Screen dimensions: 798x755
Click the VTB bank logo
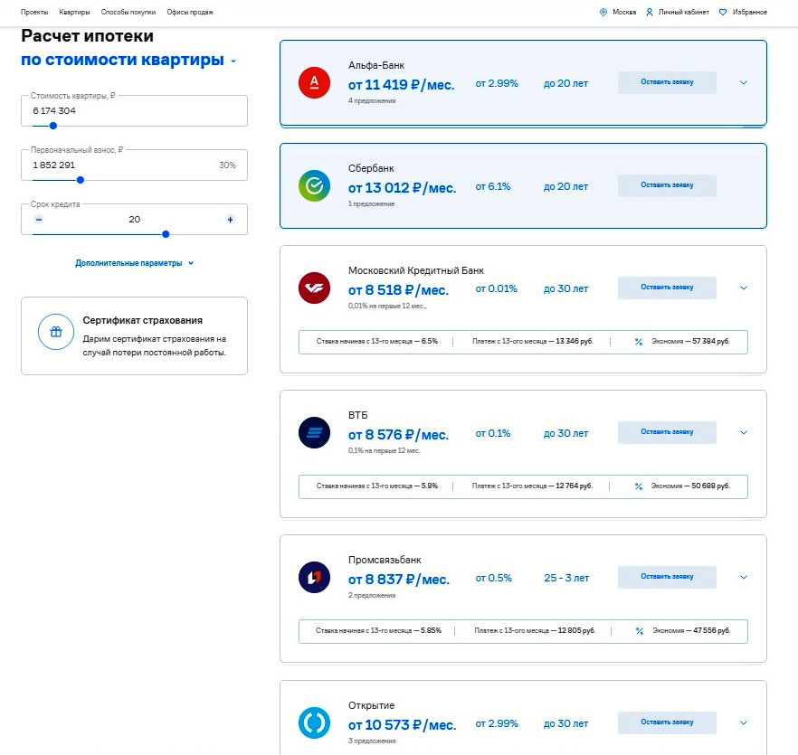tap(314, 432)
